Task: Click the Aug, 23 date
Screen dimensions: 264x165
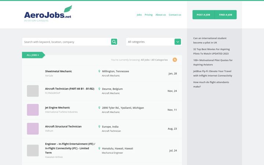Action: click(x=172, y=129)
